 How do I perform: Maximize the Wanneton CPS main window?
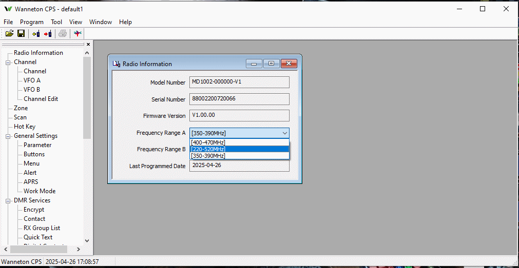pyautogui.click(x=483, y=9)
